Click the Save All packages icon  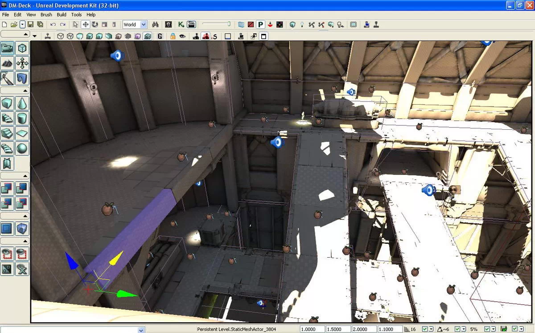(39, 25)
